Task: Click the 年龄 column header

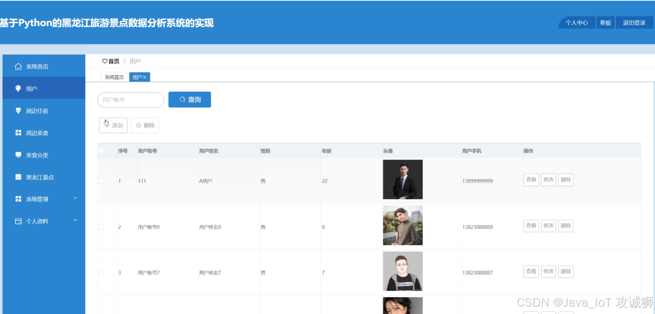Action: click(327, 151)
